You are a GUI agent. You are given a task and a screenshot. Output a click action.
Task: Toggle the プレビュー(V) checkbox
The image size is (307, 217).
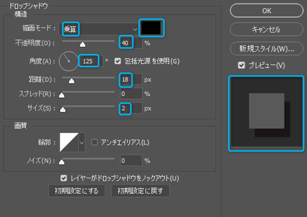(x=241, y=65)
